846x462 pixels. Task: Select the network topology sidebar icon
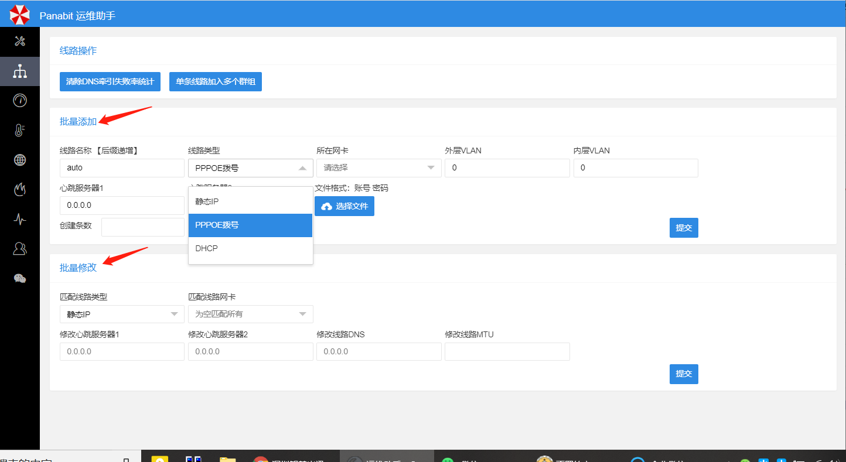point(20,71)
